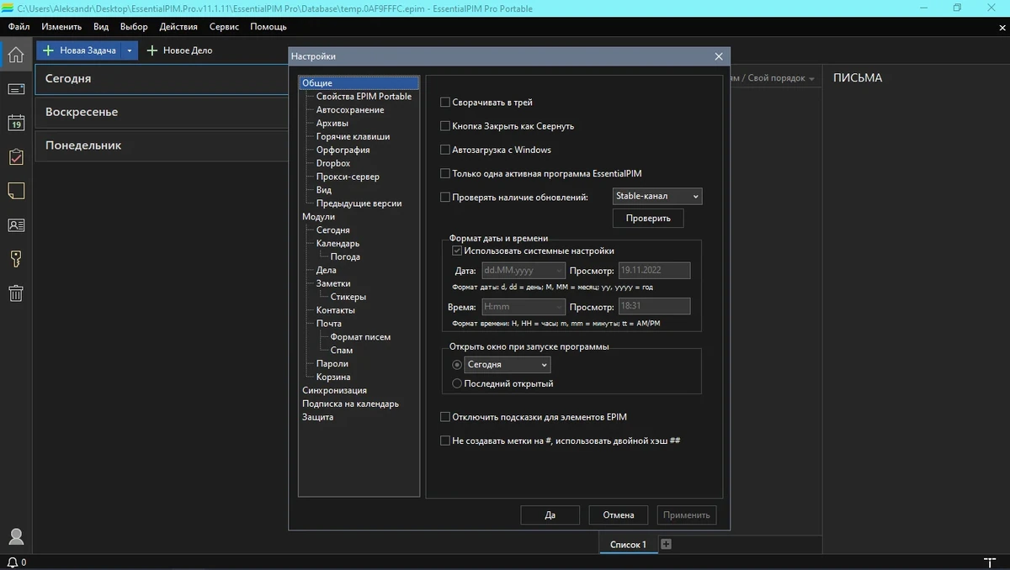Open the Notes module icon
This screenshot has height=570, width=1010.
(x=15, y=191)
